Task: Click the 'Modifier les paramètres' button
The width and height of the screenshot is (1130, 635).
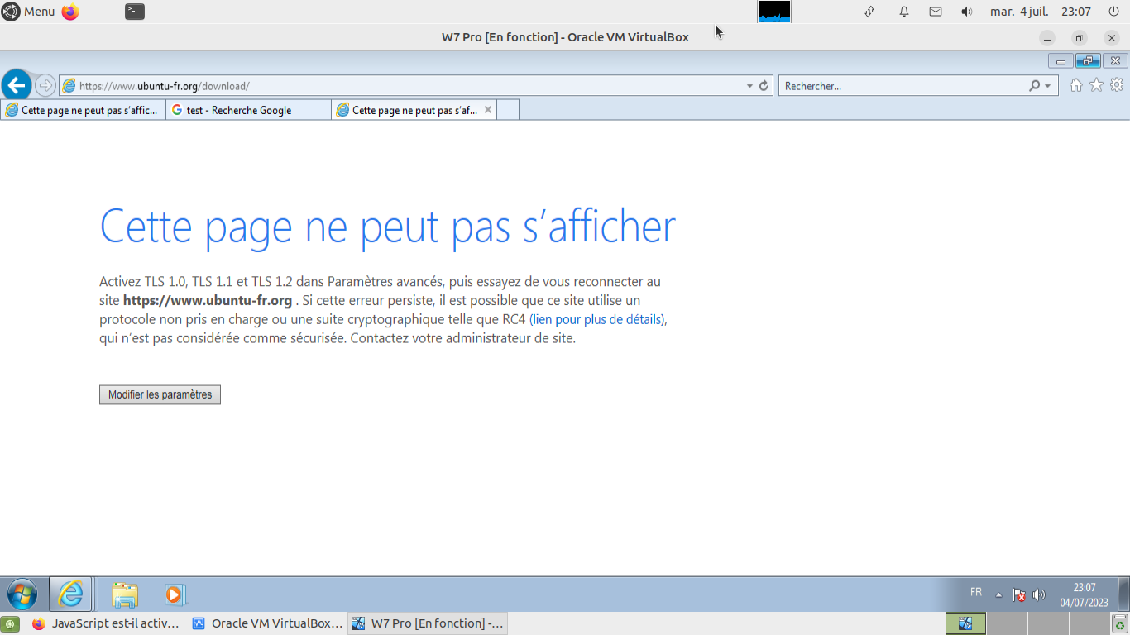Action: click(x=160, y=395)
